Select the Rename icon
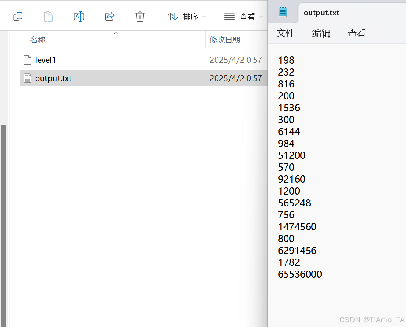 (78, 17)
